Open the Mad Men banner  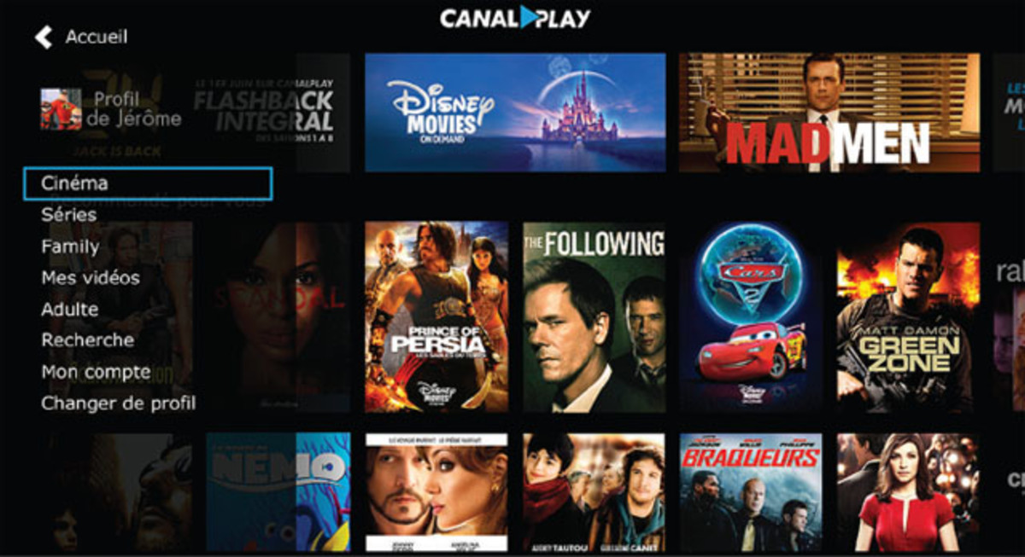pyautogui.click(x=829, y=113)
